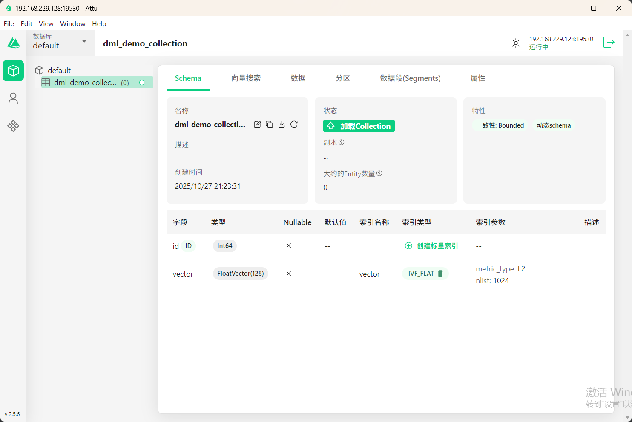
Task: Click the Nullable X mark for vector row
Action: coord(289,274)
